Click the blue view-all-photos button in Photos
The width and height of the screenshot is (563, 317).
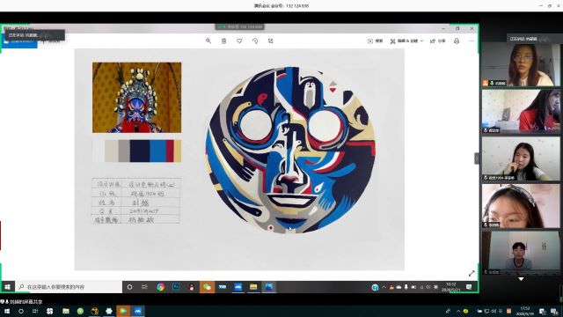pos(19,42)
